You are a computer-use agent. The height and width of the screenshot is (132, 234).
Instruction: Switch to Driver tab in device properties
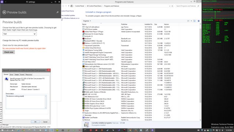pyautogui.click(x=11, y=74)
